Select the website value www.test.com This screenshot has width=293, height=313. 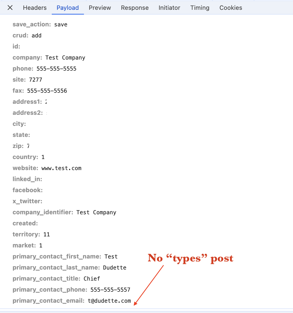62,168
